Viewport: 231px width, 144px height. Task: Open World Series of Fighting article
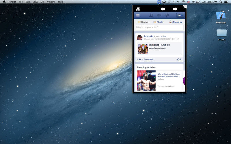point(169,75)
